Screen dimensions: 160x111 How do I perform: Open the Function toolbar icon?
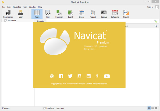coord(59,14)
